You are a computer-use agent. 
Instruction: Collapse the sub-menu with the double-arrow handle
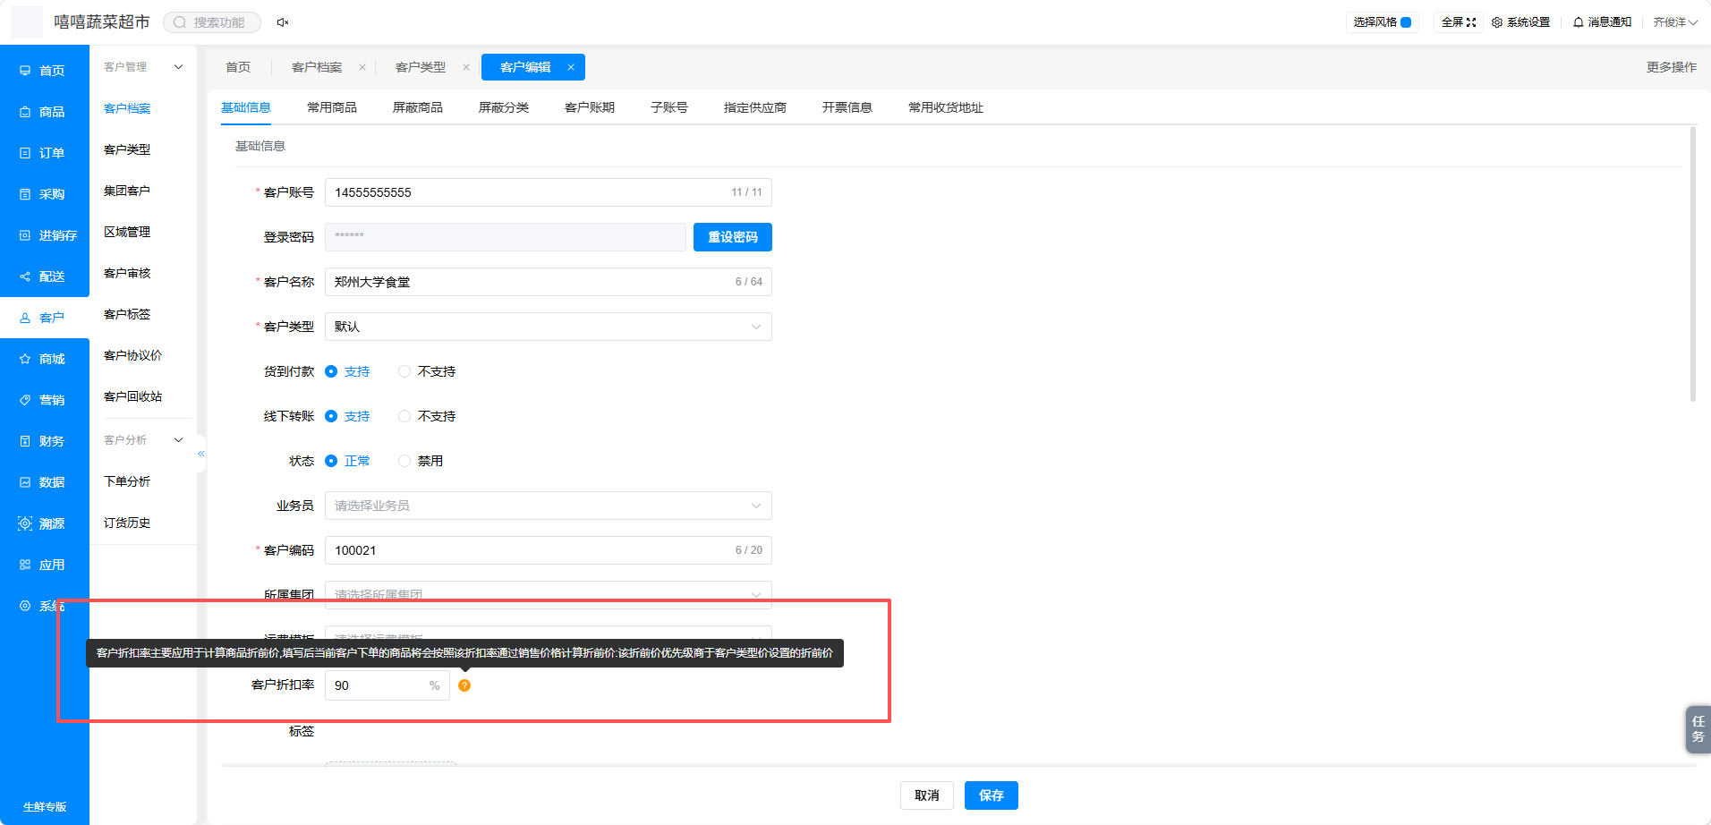tap(201, 454)
